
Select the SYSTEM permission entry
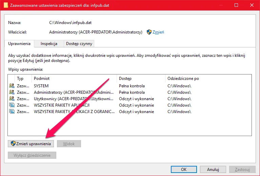129,86
